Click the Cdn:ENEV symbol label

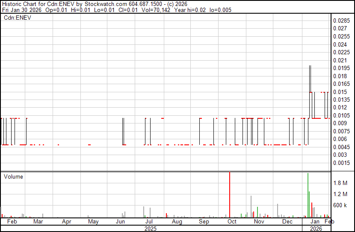click(18, 18)
